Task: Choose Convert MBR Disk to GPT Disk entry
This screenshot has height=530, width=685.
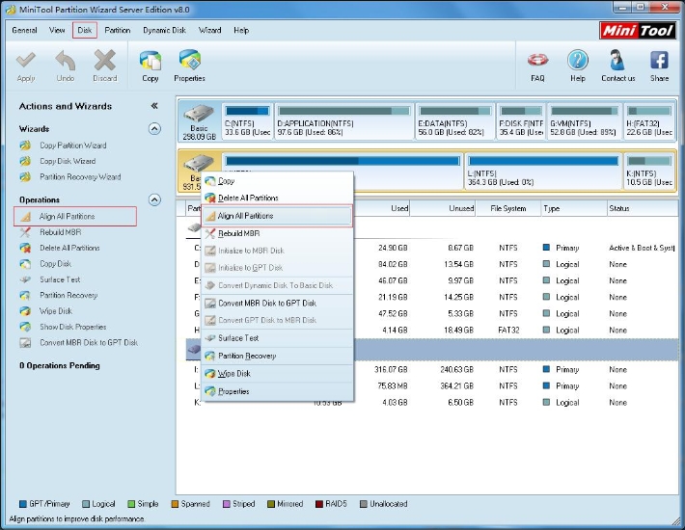Action: coord(266,303)
